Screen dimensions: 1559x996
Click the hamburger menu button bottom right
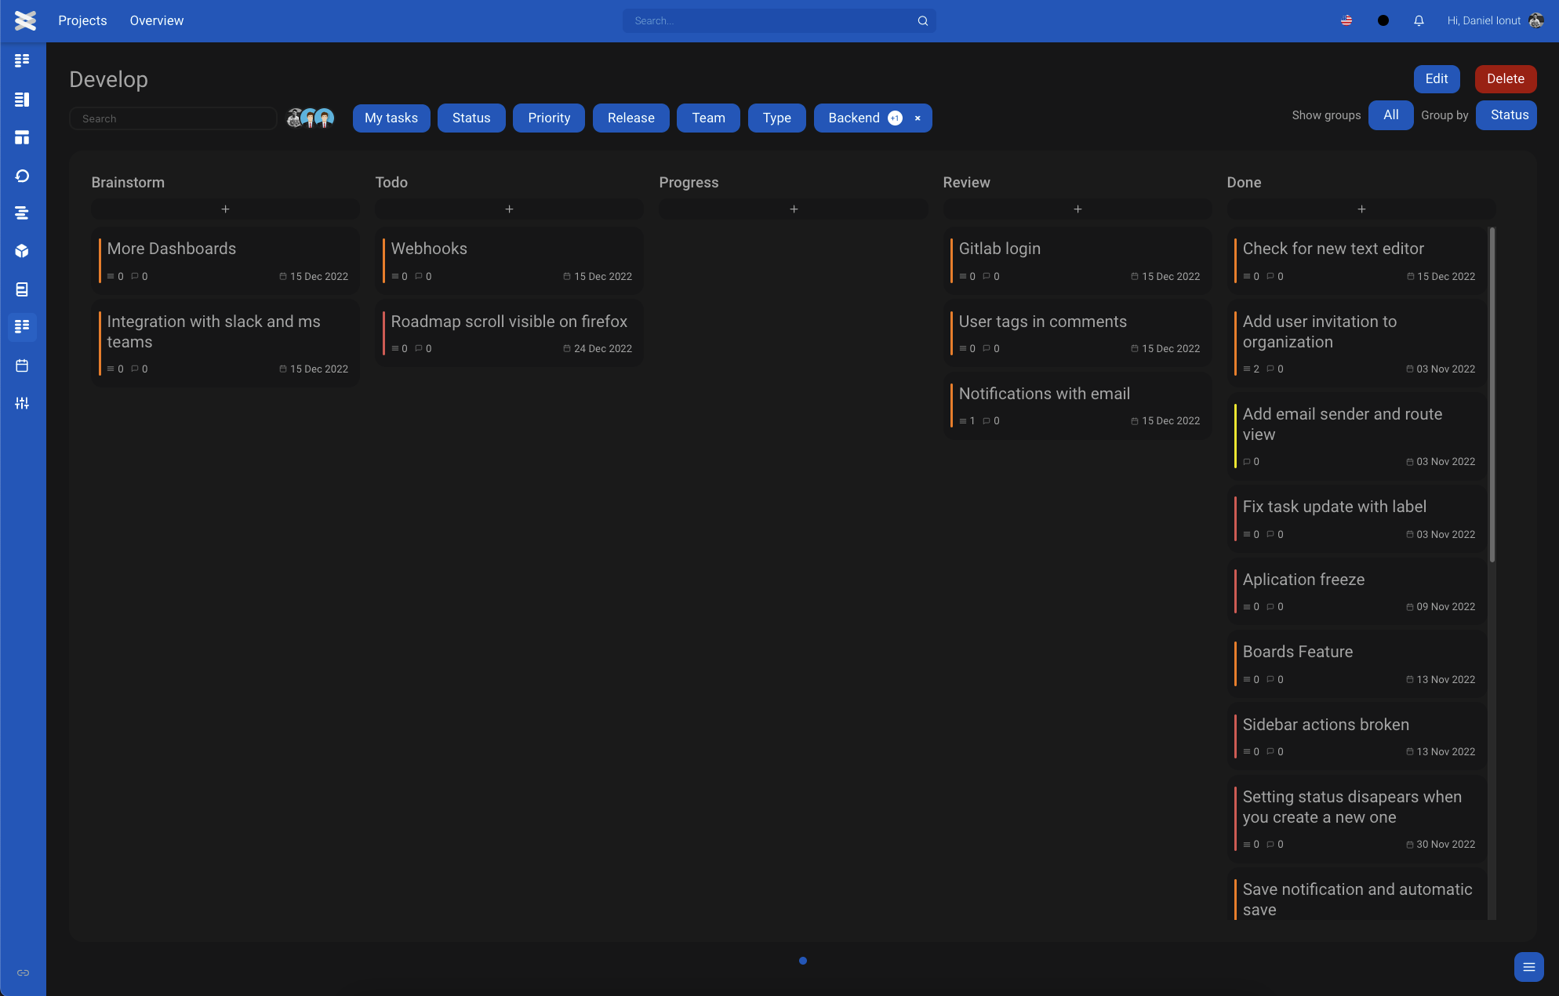pos(1528,967)
